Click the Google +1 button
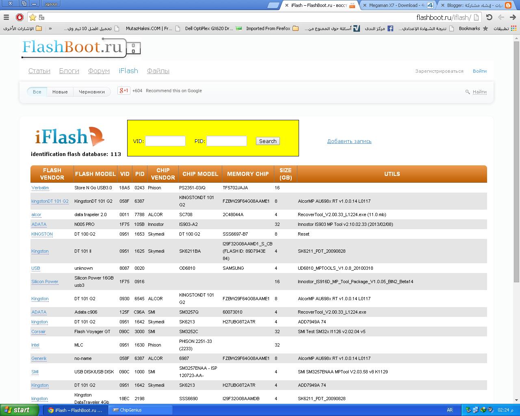This screenshot has width=520, height=416. tap(124, 91)
